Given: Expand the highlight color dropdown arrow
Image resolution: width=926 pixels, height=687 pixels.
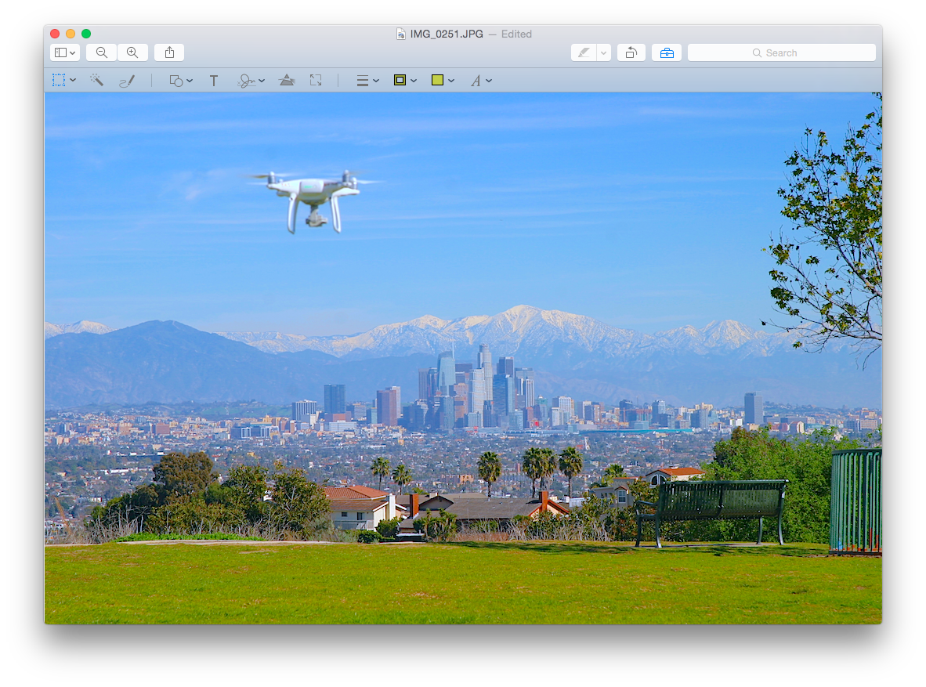Looking at the screenshot, I should (603, 52).
